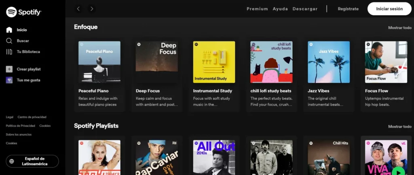414x175 pixels.
Task: Click the Focus Flow title text
Action: pyautogui.click(x=377, y=91)
